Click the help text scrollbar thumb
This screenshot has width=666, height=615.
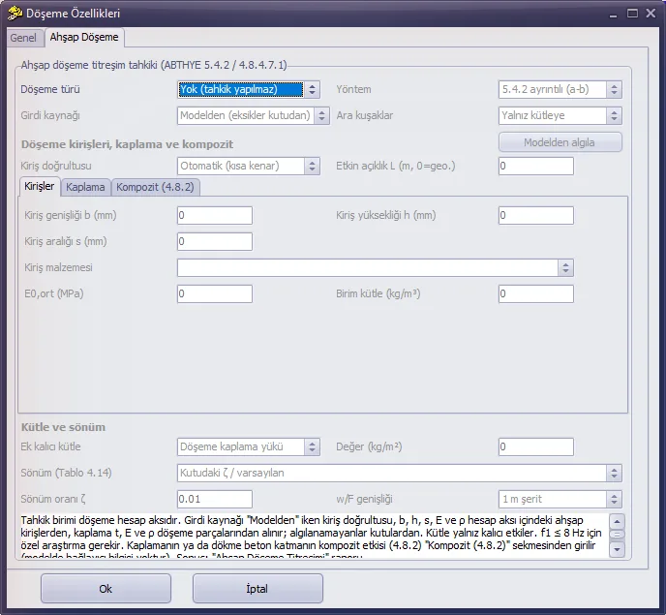click(x=617, y=535)
